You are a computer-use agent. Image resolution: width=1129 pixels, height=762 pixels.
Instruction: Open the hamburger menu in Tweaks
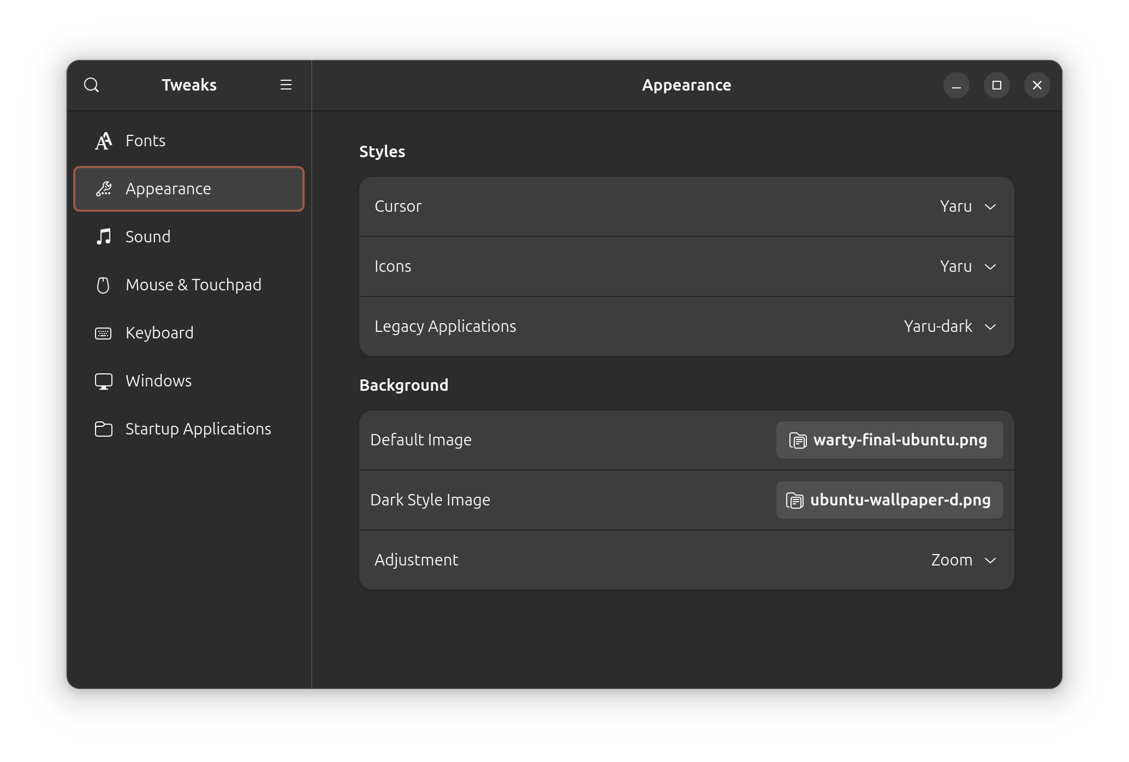pos(286,84)
